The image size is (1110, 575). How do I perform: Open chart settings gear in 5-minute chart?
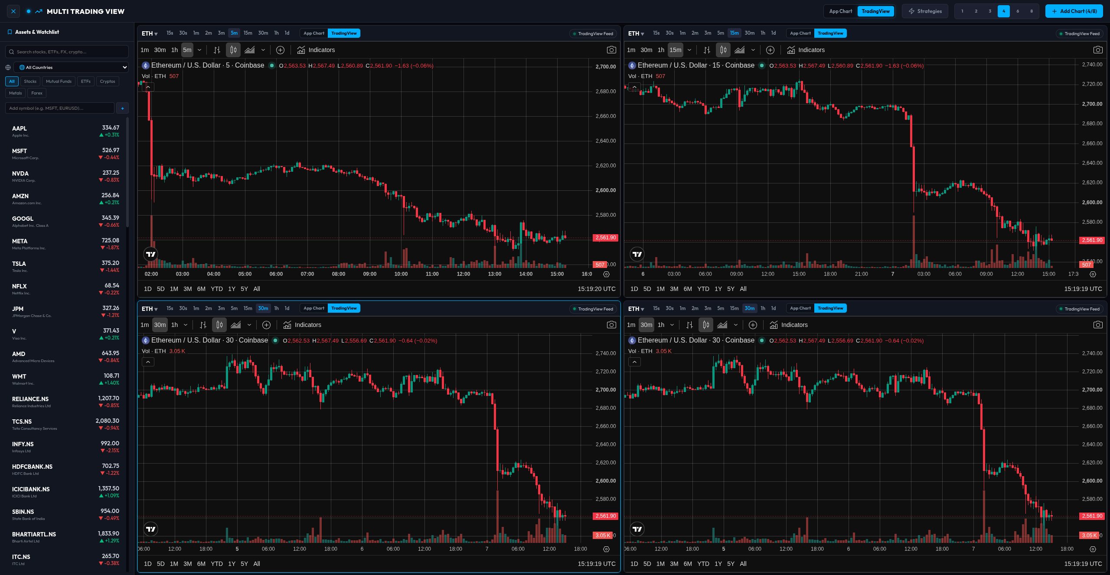[607, 274]
